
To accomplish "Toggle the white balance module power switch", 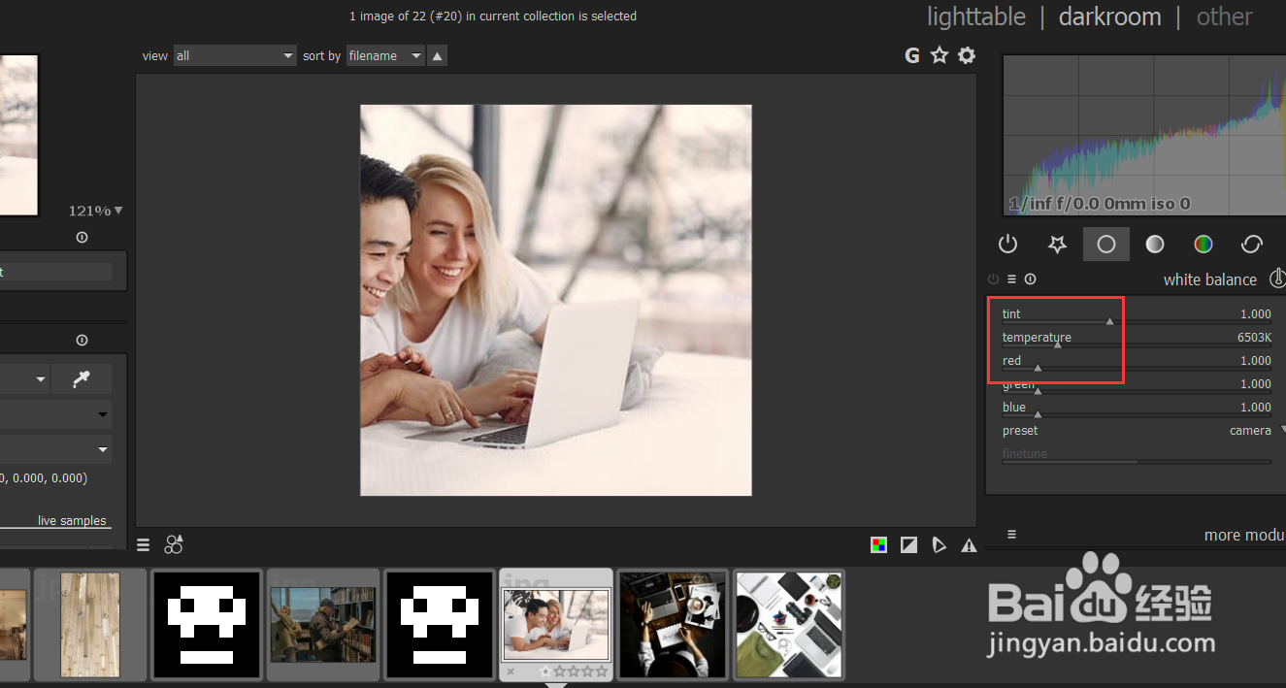I will (994, 279).
